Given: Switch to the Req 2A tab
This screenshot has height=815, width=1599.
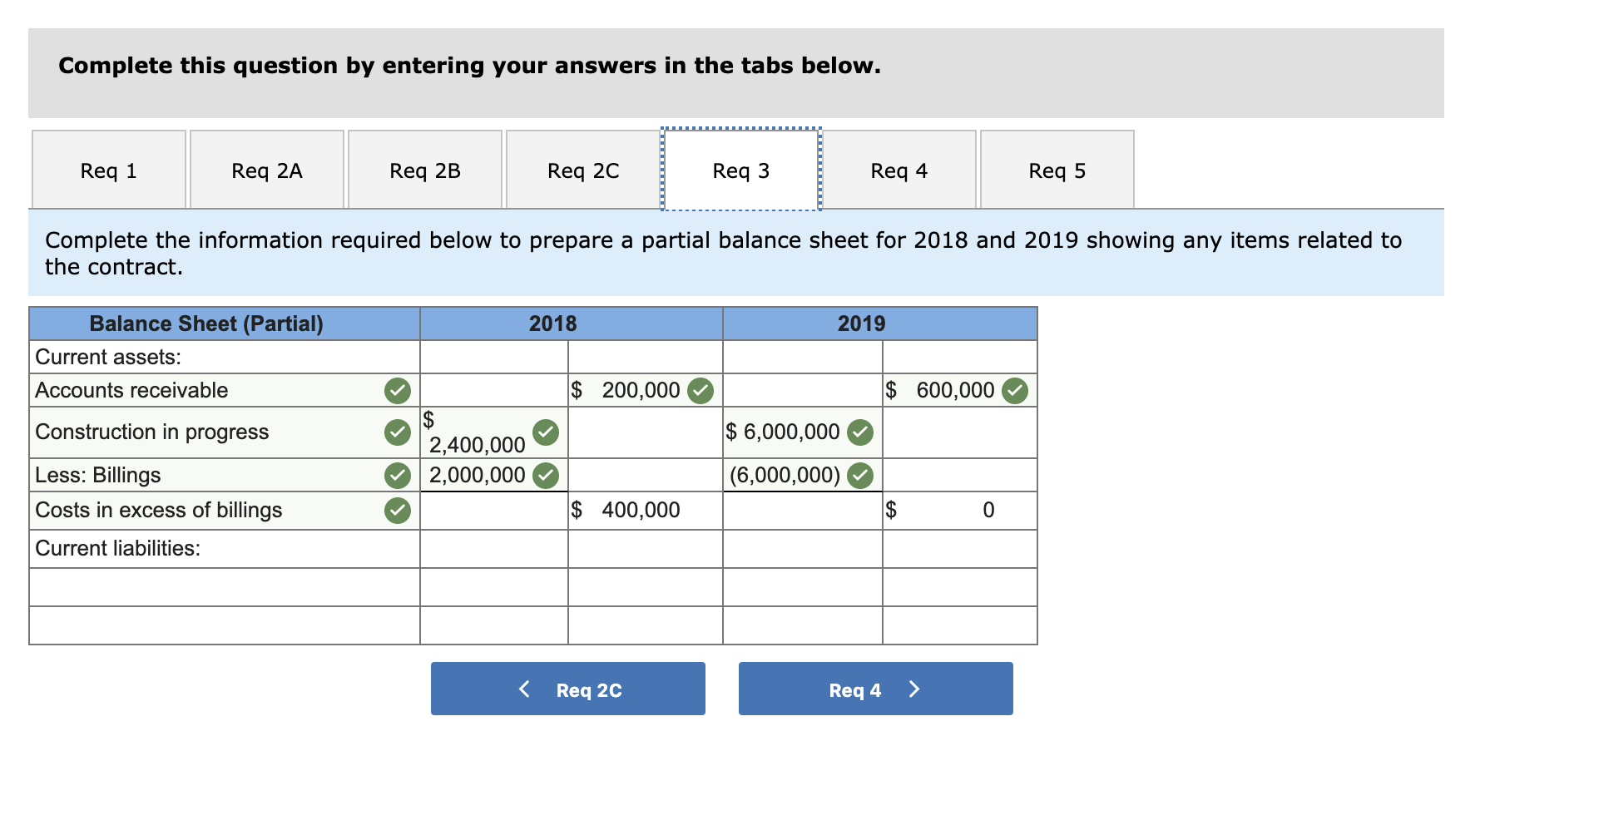Looking at the screenshot, I should [266, 169].
